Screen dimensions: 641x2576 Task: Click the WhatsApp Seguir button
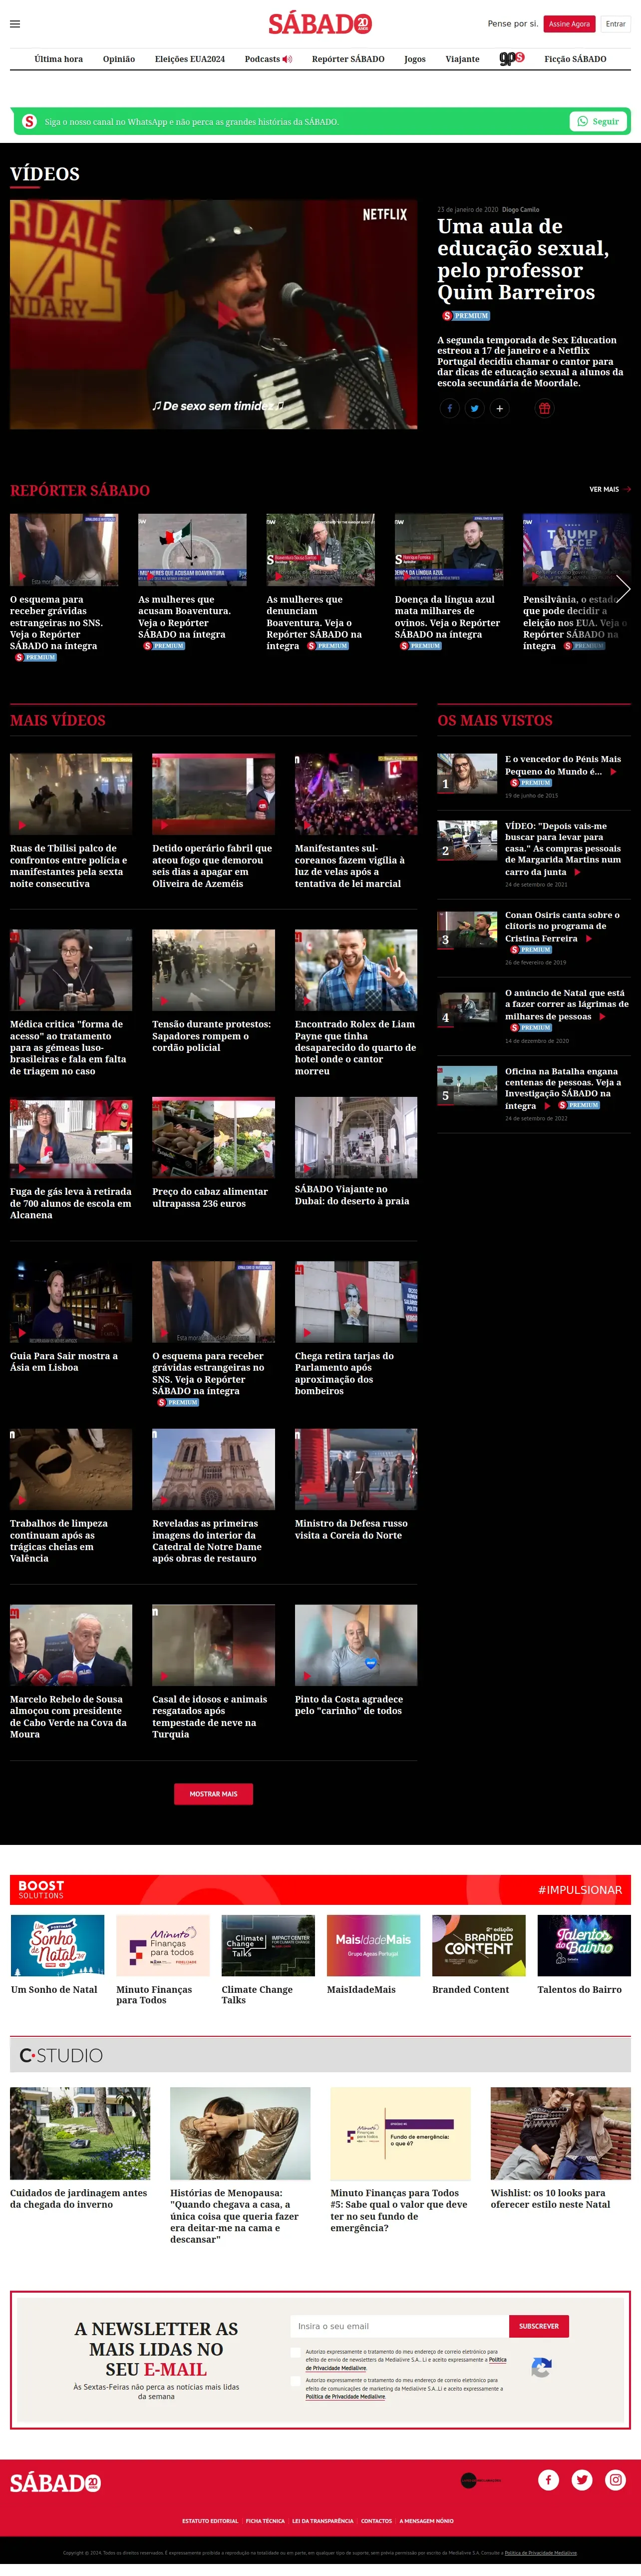point(599,121)
